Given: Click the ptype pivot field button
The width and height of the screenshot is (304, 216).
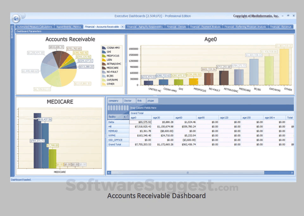Looking at the screenshot, I should point(153,101).
